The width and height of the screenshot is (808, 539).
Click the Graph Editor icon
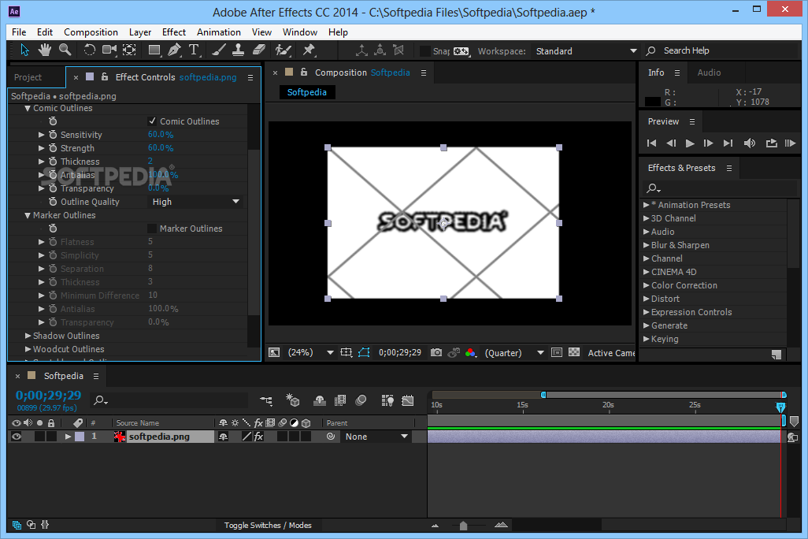point(408,400)
